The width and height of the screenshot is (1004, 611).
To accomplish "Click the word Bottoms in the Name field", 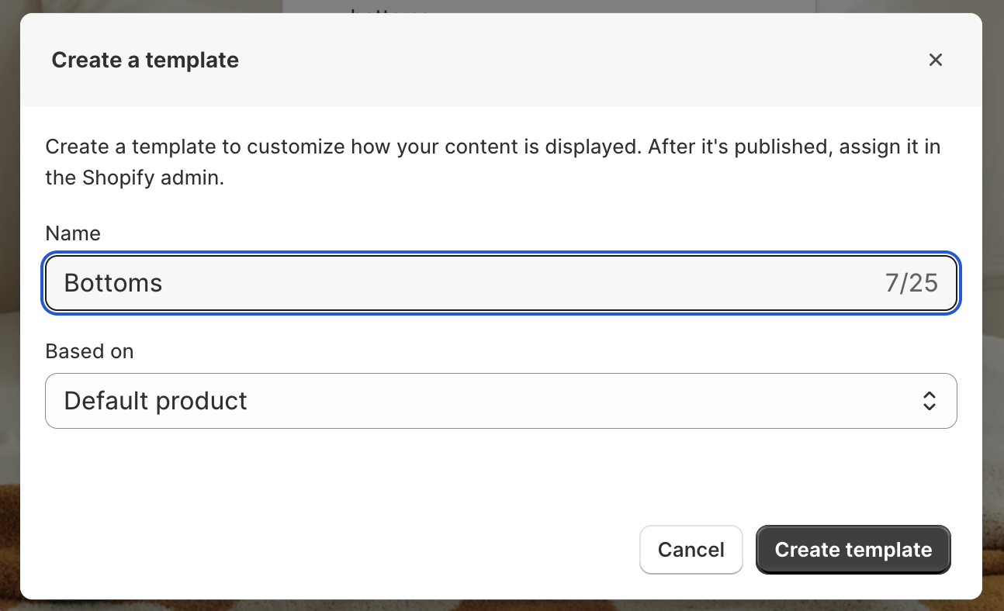I will coord(113,283).
